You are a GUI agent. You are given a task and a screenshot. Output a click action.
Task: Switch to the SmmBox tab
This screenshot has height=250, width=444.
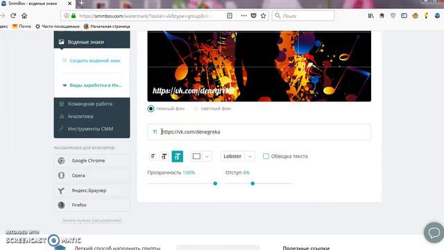[37, 3]
